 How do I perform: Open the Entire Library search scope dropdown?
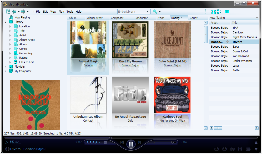pyautogui.click(x=148, y=12)
